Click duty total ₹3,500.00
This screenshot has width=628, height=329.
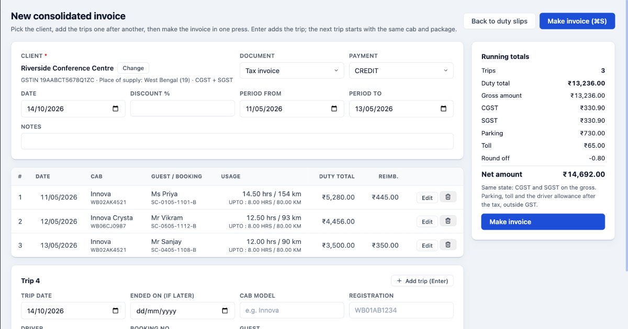pyautogui.click(x=338, y=245)
